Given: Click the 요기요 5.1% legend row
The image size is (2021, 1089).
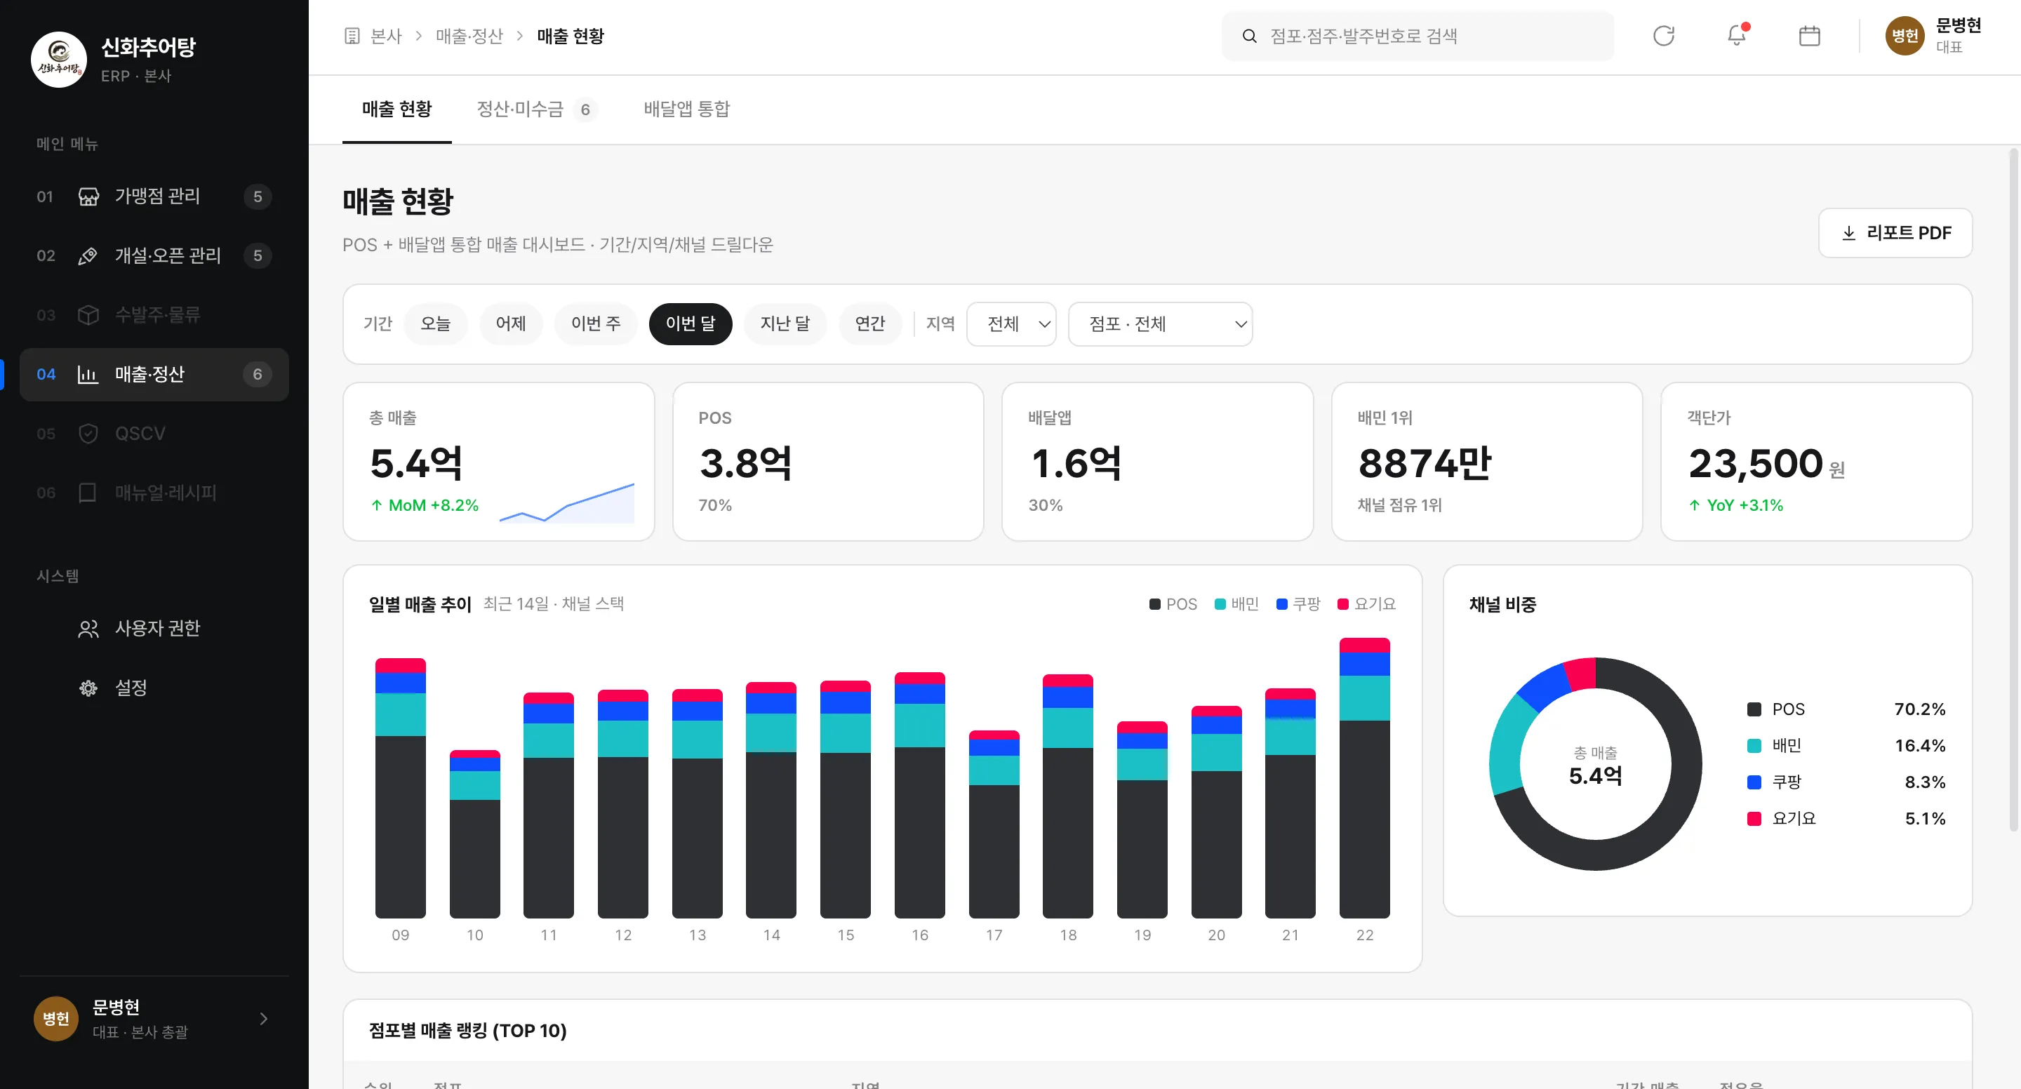Looking at the screenshot, I should tap(1846, 818).
